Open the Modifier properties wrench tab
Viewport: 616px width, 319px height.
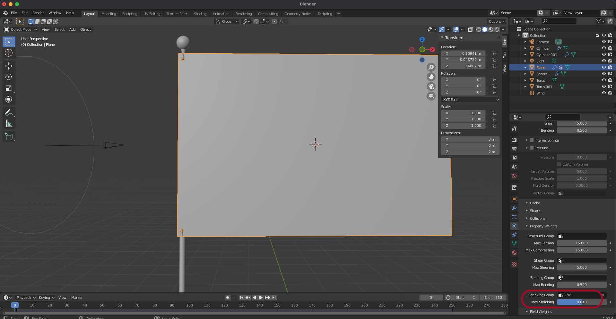point(514,208)
